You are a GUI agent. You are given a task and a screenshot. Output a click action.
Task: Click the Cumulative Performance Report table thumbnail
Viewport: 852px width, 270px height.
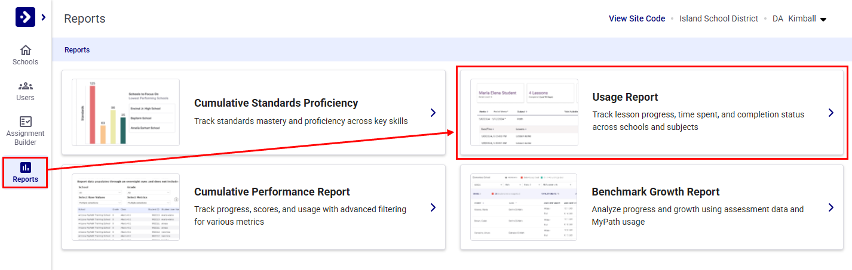[125, 207]
